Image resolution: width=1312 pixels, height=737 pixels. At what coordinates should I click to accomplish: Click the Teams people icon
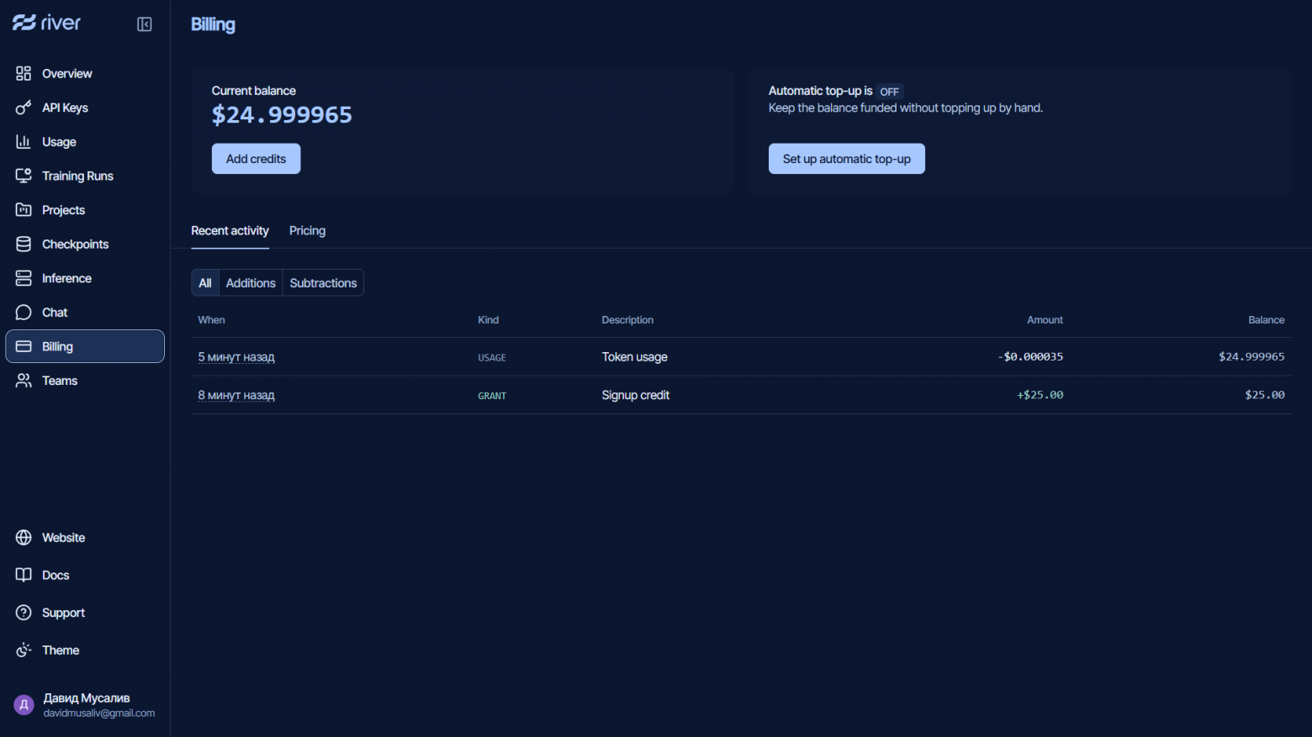click(x=24, y=381)
